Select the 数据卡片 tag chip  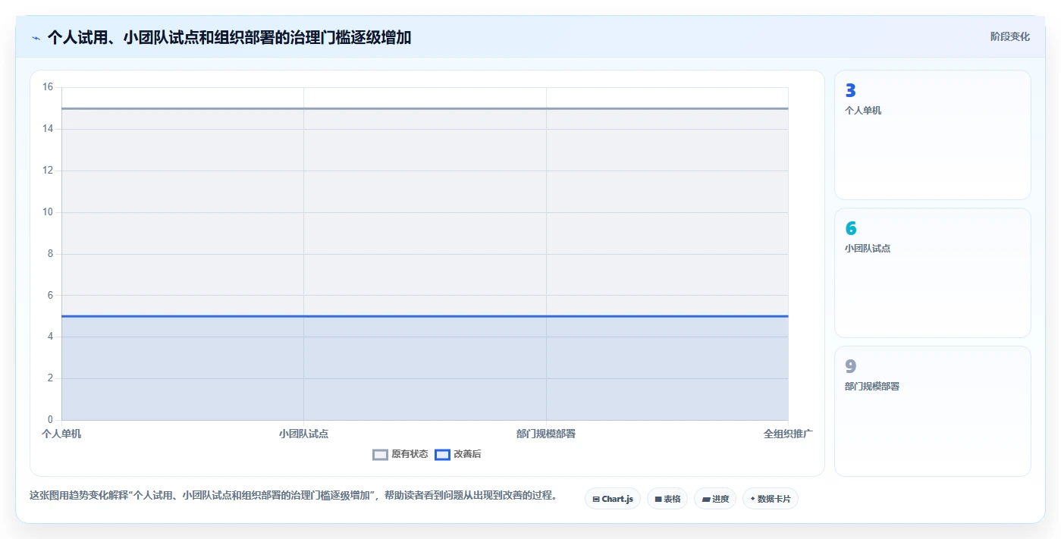pos(771,499)
